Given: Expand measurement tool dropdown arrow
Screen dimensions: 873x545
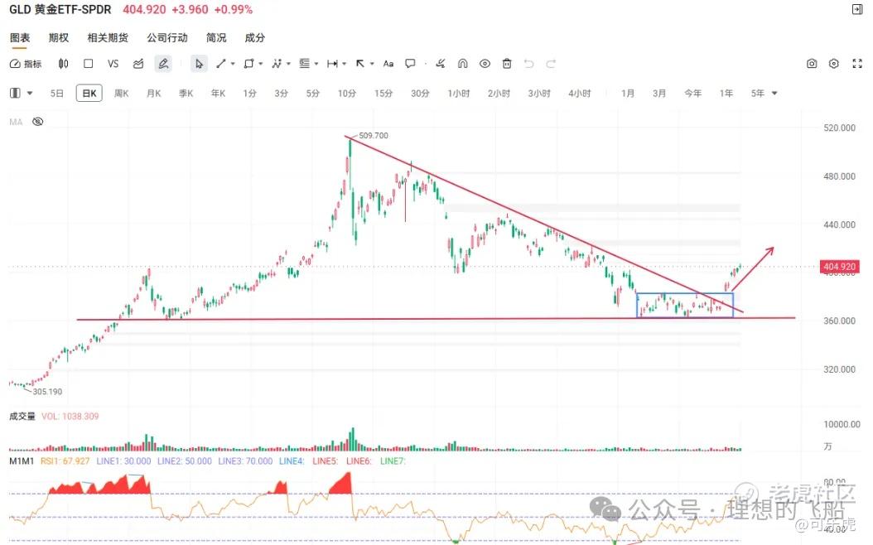Looking at the screenshot, I should pos(344,64).
